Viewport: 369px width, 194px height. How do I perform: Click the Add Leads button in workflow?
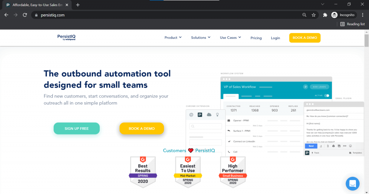tap(319, 87)
